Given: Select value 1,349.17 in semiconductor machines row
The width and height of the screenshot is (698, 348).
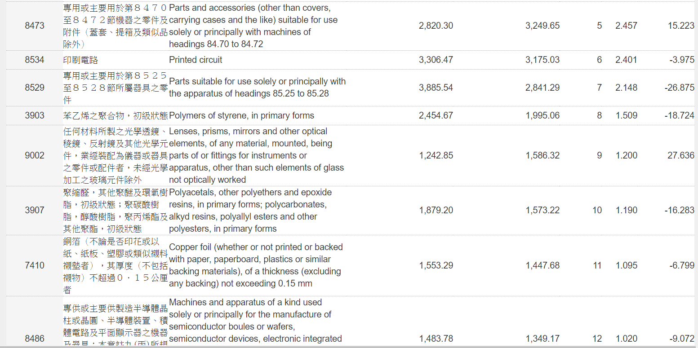Looking at the screenshot, I should [542, 339].
